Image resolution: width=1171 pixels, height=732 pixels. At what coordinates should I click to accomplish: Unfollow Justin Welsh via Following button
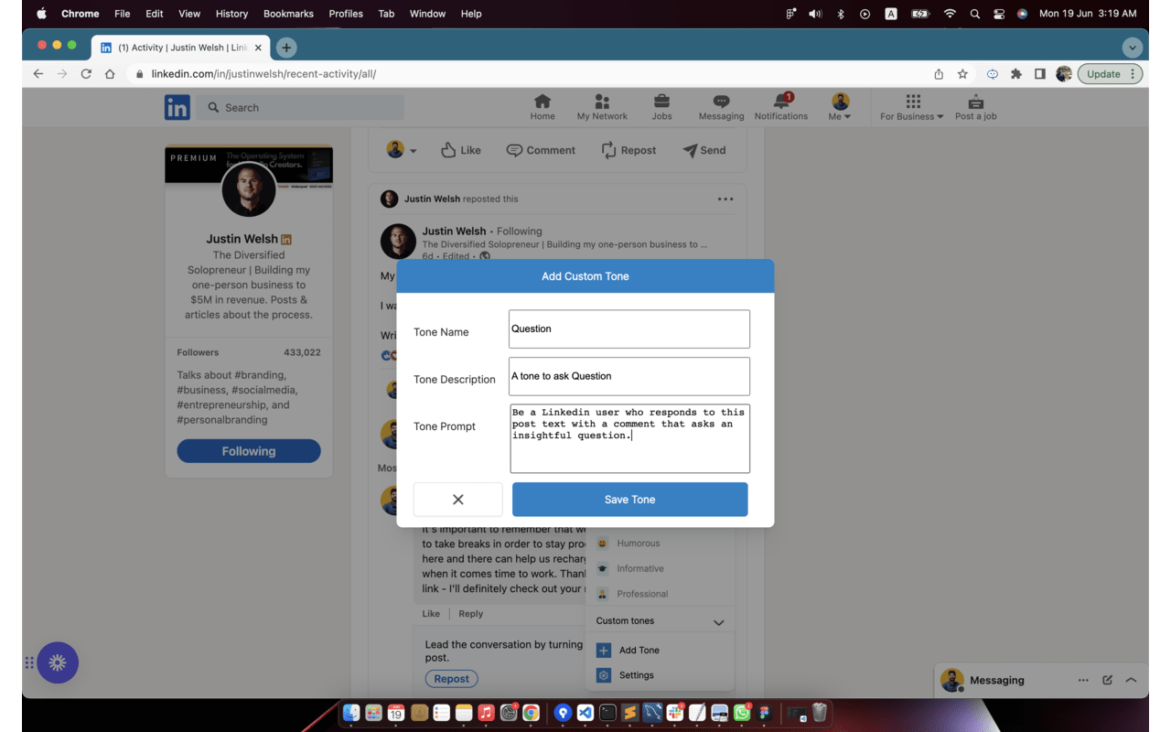coord(249,450)
